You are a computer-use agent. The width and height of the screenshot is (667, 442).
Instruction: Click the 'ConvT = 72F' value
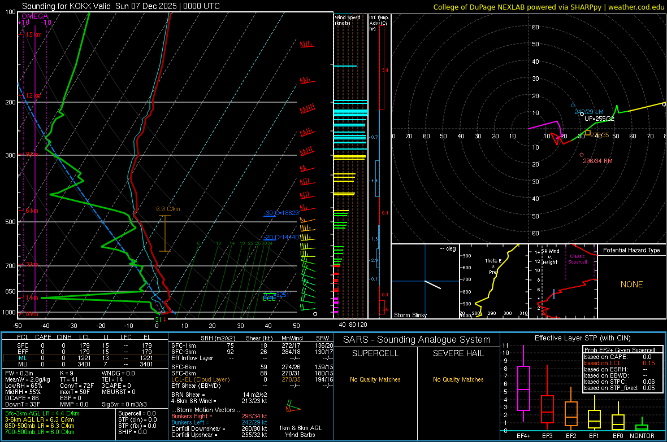pyautogui.click(x=77, y=386)
